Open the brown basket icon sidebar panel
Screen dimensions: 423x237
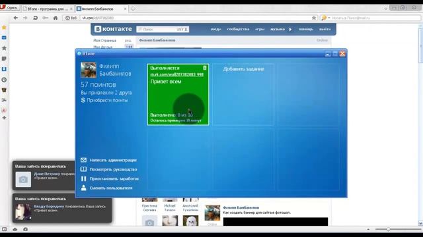[x=4, y=90]
